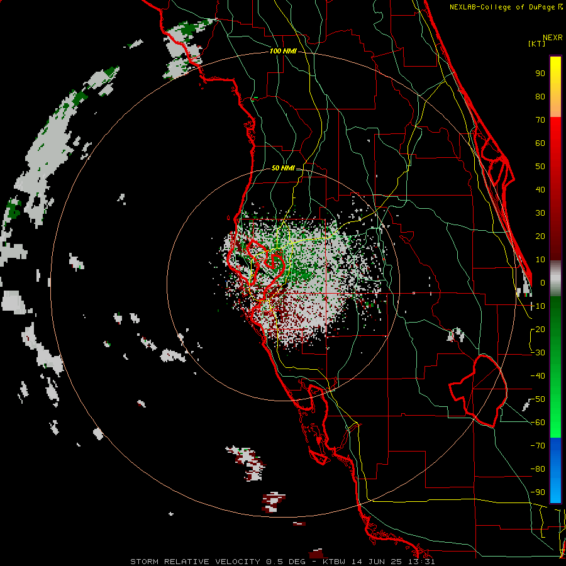The height and width of the screenshot is (566, 566).
Task: Pick the blue segment of the color bar
Action: [x=555, y=470]
